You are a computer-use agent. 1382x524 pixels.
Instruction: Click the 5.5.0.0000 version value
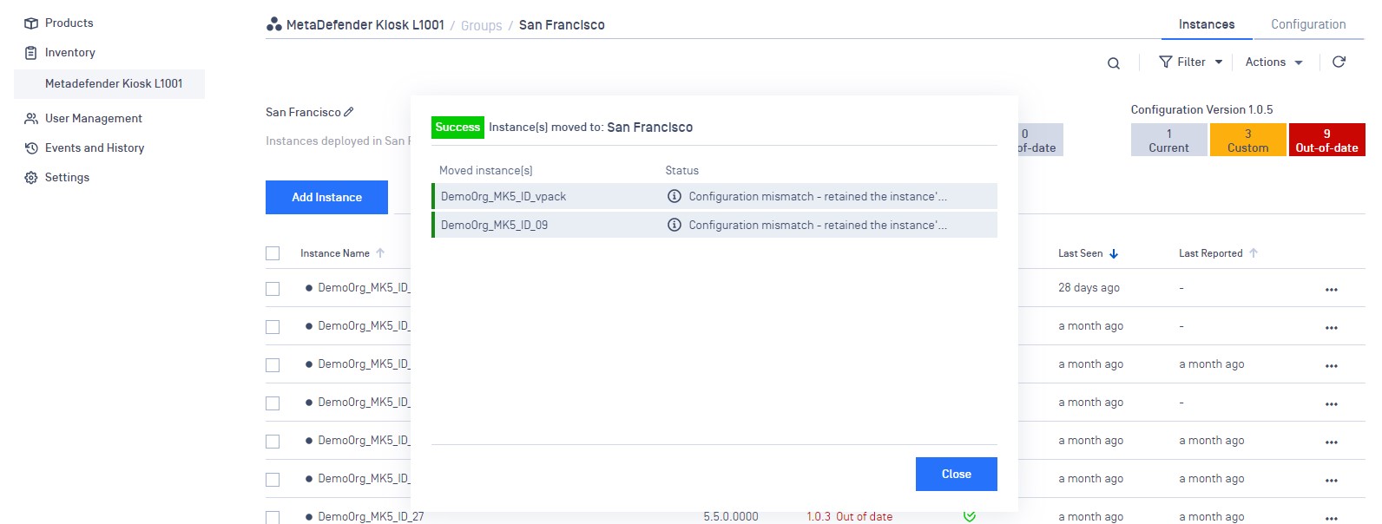tap(731, 517)
